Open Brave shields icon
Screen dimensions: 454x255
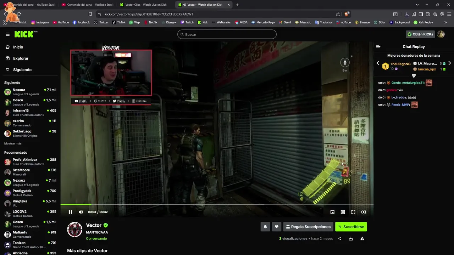[347, 14]
